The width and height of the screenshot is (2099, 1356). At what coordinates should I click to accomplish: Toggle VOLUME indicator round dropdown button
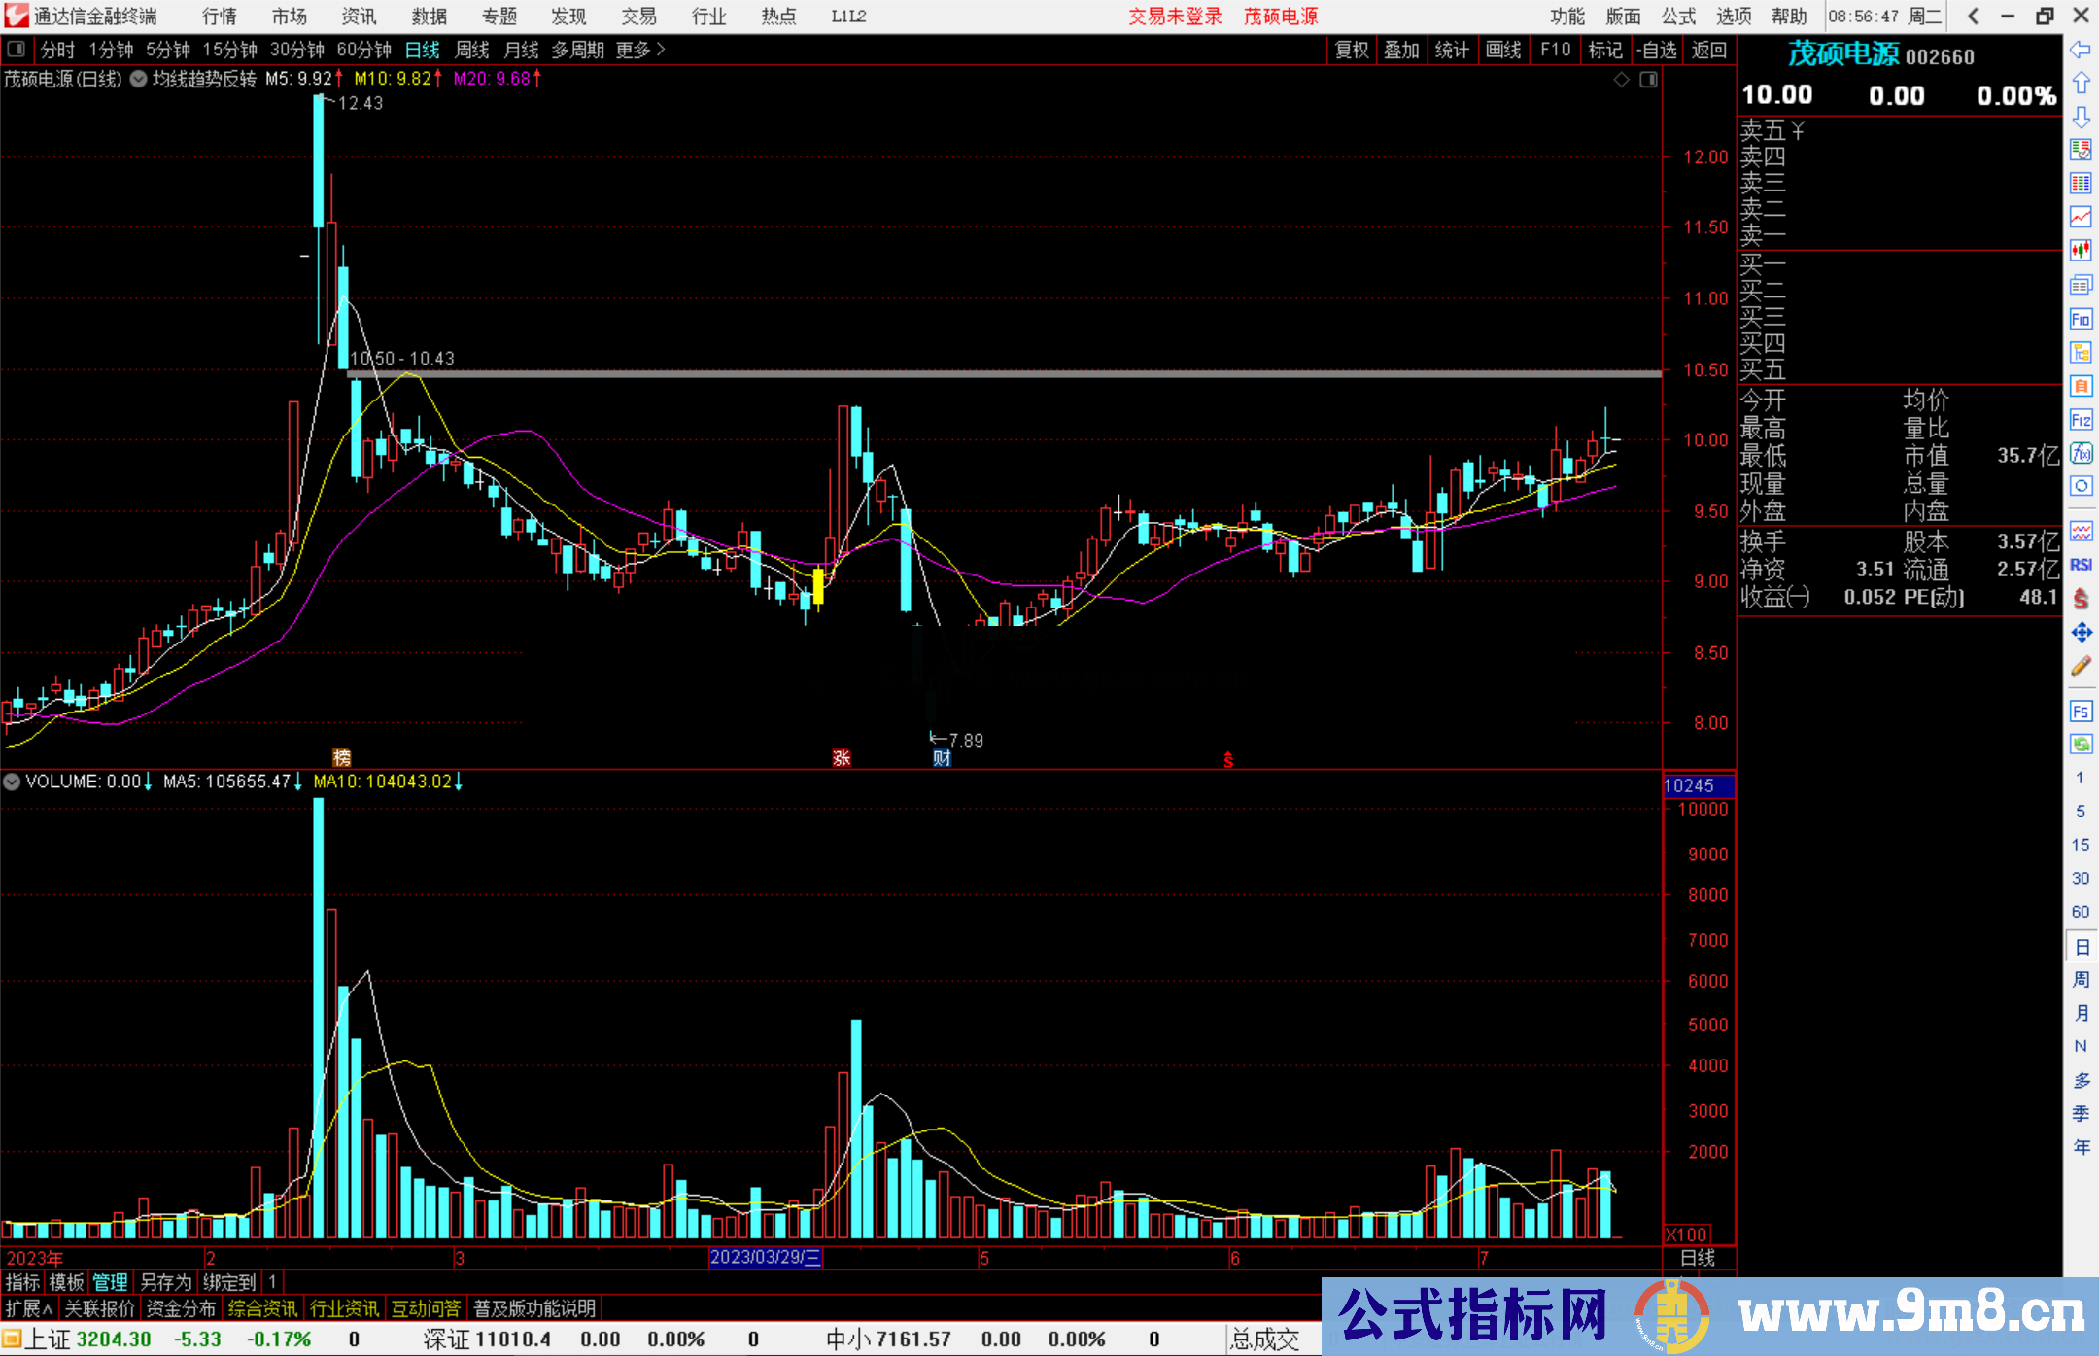tap(12, 782)
